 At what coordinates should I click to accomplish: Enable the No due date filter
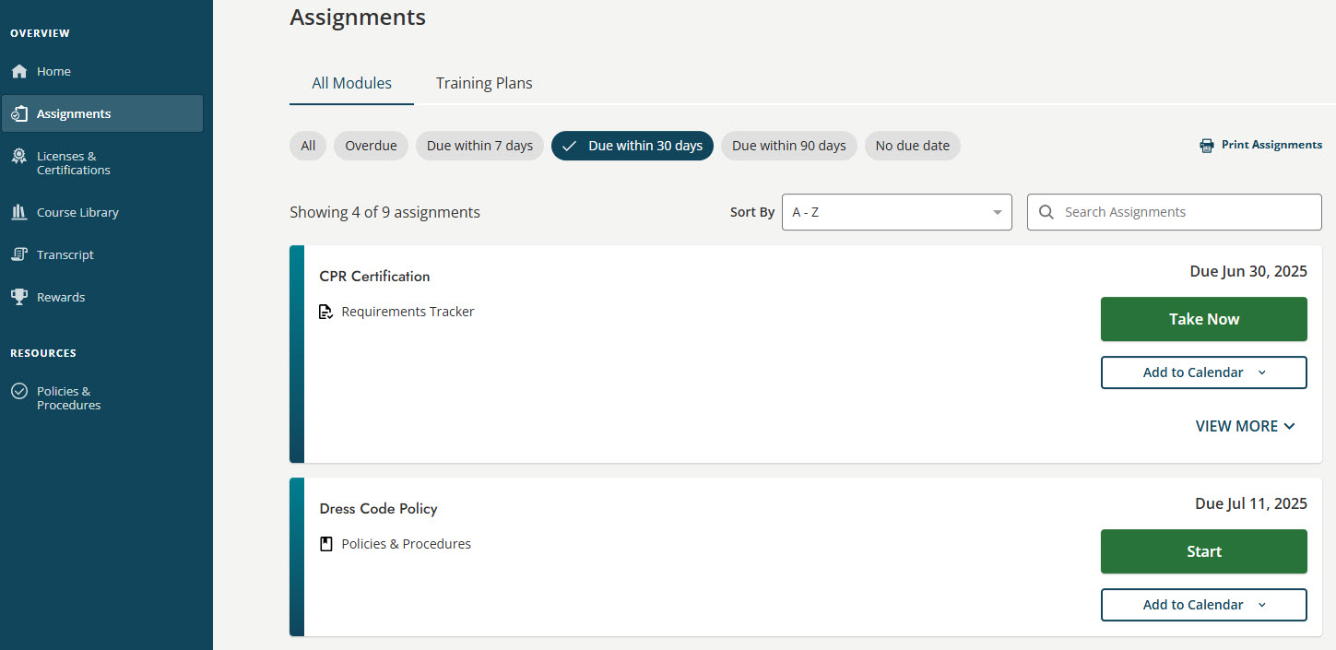pyautogui.click(x=912, y=145)
